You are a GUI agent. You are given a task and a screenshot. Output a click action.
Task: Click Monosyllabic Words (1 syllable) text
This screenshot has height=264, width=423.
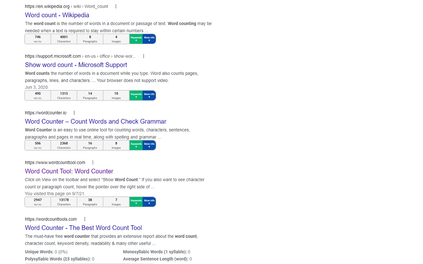pos(157,252)
